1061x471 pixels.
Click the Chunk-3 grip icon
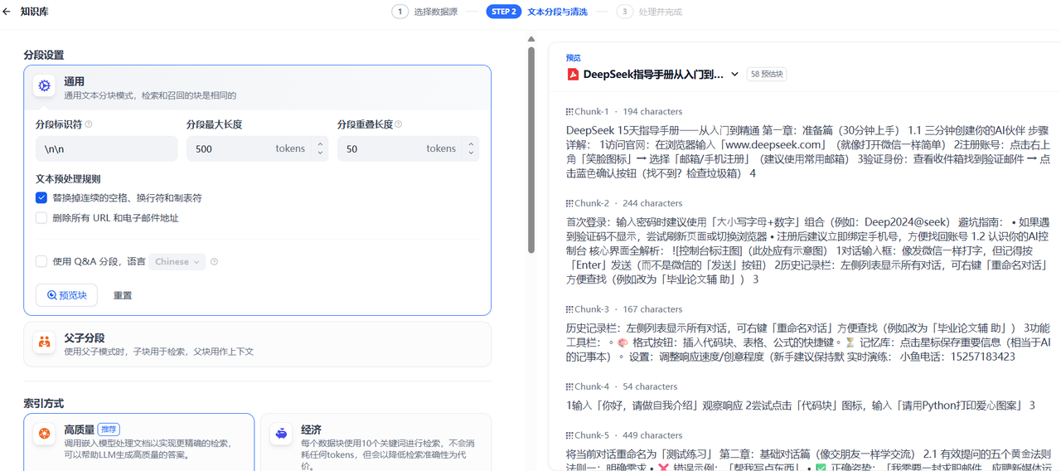(x=569, y=309)
